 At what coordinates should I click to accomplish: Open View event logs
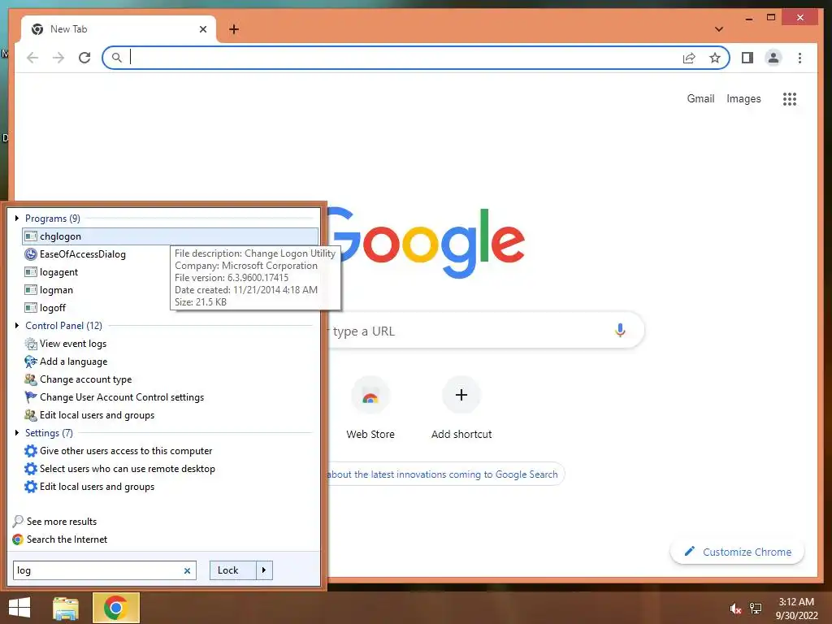coord(65,344)
